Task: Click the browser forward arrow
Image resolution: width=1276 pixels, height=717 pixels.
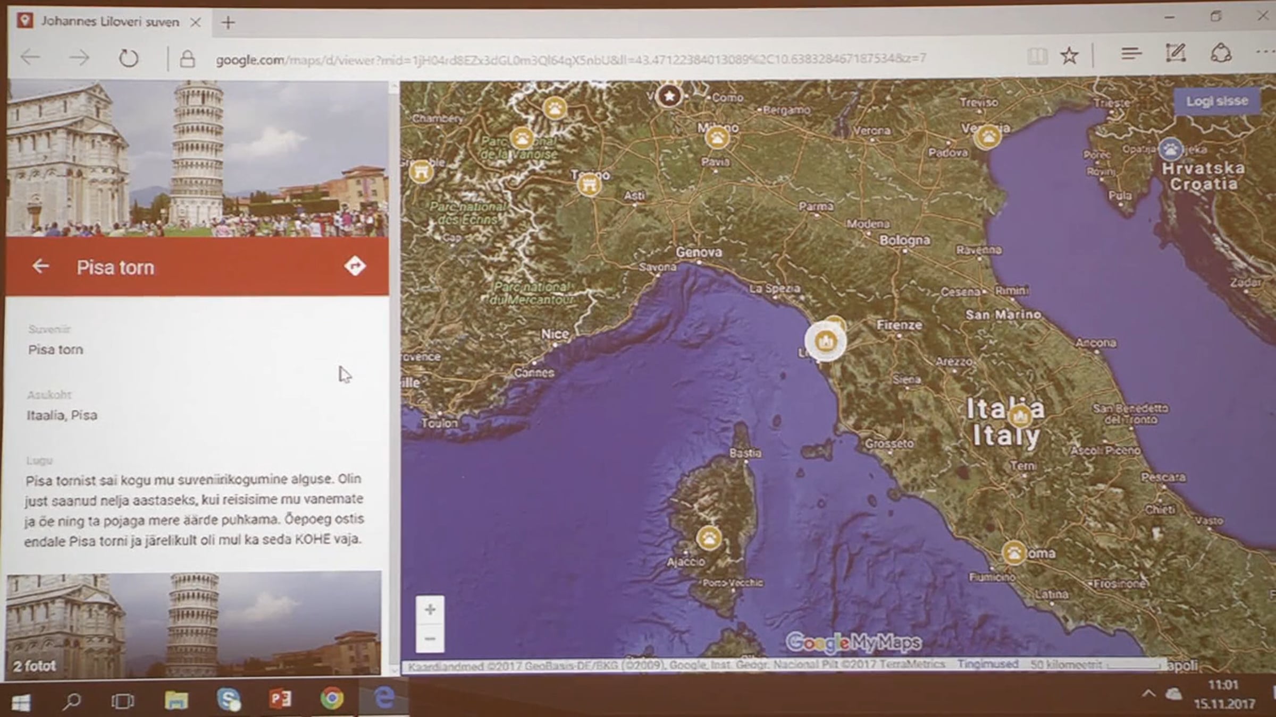Action: (79, 57)
